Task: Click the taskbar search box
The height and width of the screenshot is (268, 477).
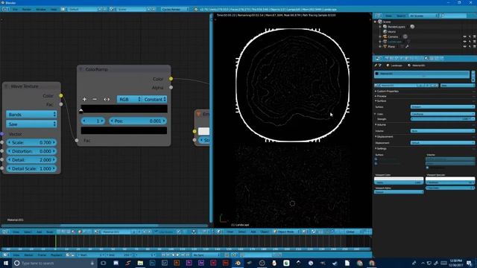Action: click(x=54, y=263)
